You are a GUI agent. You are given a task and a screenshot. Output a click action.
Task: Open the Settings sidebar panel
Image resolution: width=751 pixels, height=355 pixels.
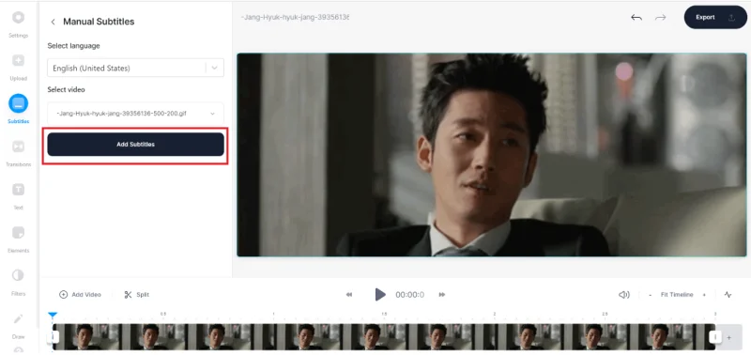pyautogui.click(x=18, y=24)
